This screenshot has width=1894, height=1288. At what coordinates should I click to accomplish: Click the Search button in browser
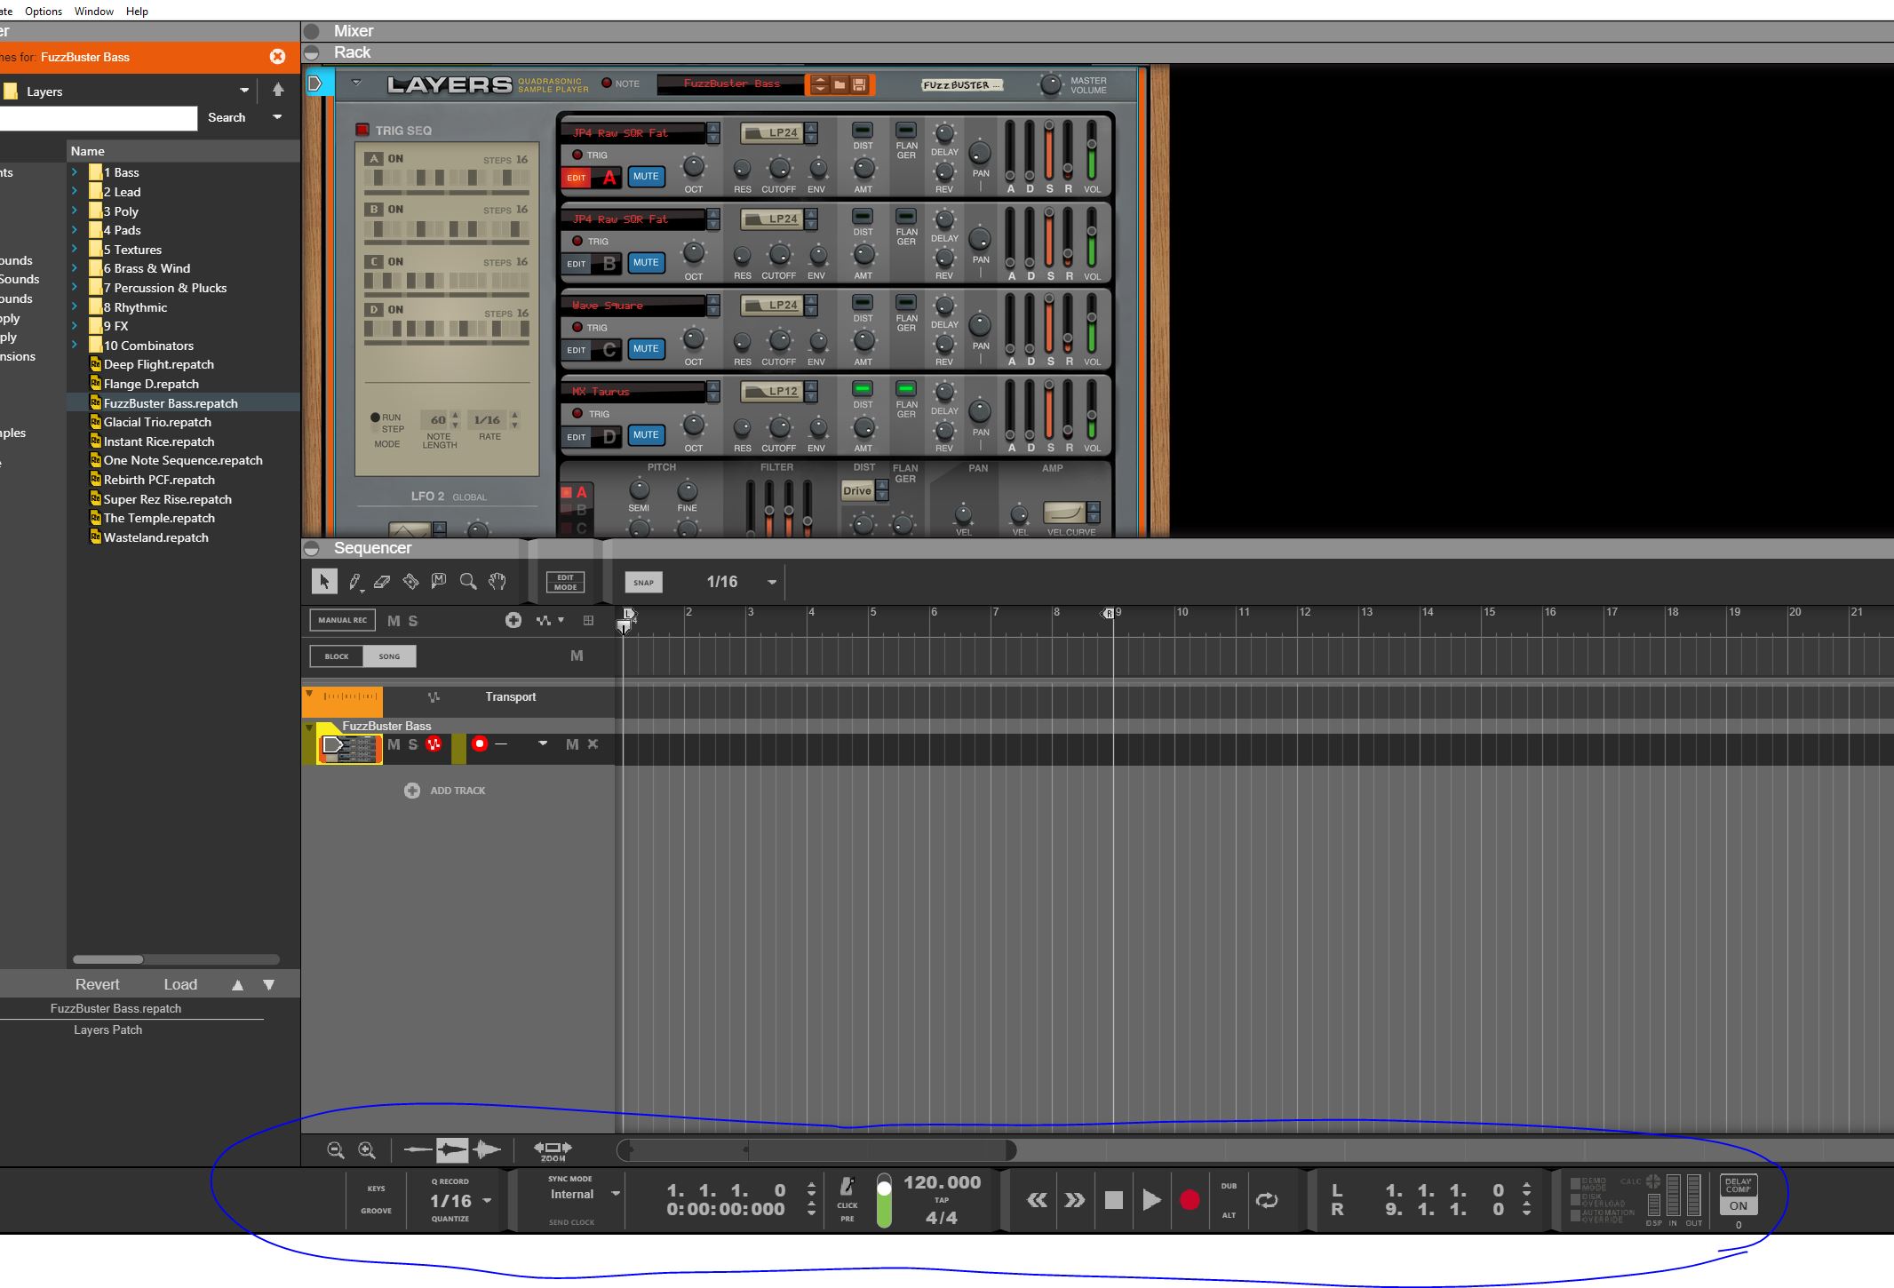[x=227, y=117]
